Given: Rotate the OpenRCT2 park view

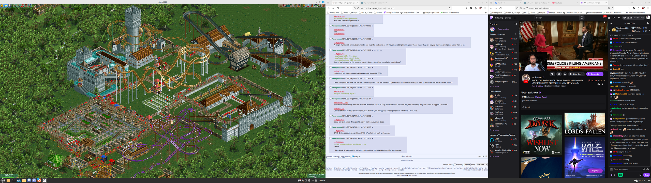Looking at the screenshot, I should pyautogui.click(x=22, y=6).
